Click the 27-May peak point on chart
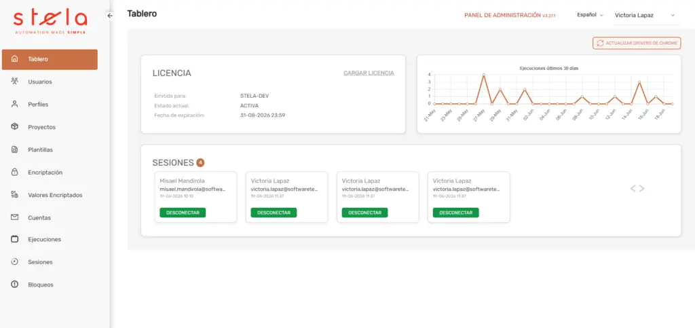This screenshot has width=695, height=328. [x=483, y=75]
